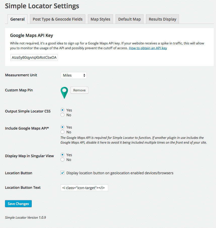Screen dimensions: 216x228
Task: Select Yes for Include Google Maps API
Action: point(62,127)
